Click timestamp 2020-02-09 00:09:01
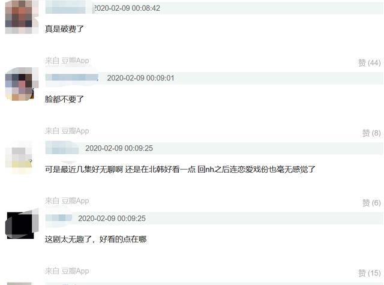Image resolution: width=384 pixels, height=285 pixels. point(140,78)
